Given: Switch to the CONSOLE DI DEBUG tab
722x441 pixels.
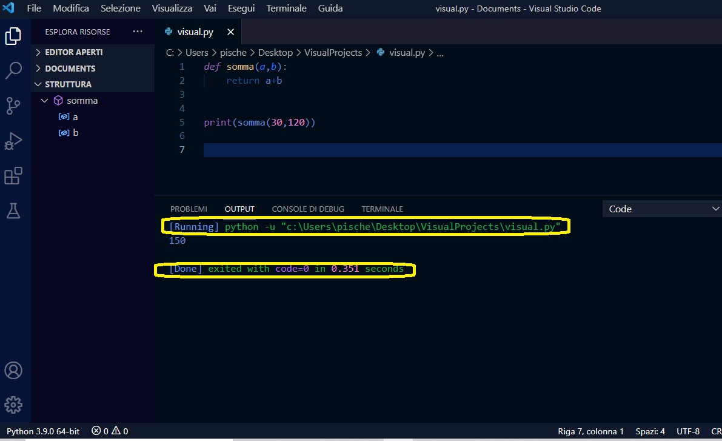Looking at the screenshot, I should pos(308,209).
